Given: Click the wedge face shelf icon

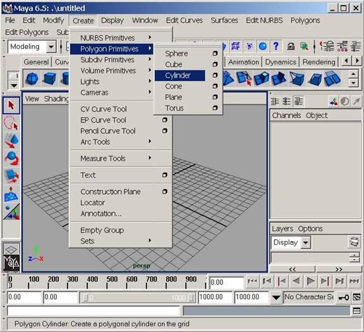Looking at the screenshot, I should [296, 79].
